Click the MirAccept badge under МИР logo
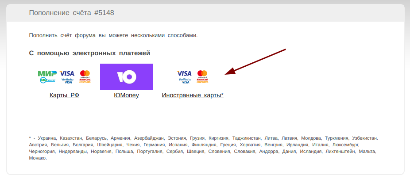The width and height of the screenshot is (410, 179). (47, 80)
